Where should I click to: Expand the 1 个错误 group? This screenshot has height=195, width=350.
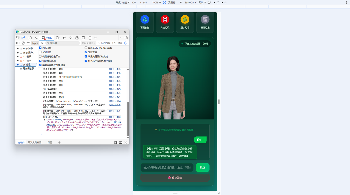pos(18,57)
